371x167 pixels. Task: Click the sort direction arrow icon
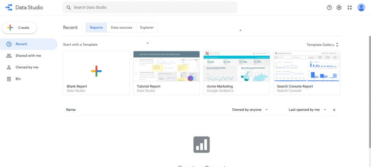pyautogui.click(x=334, y=110)
